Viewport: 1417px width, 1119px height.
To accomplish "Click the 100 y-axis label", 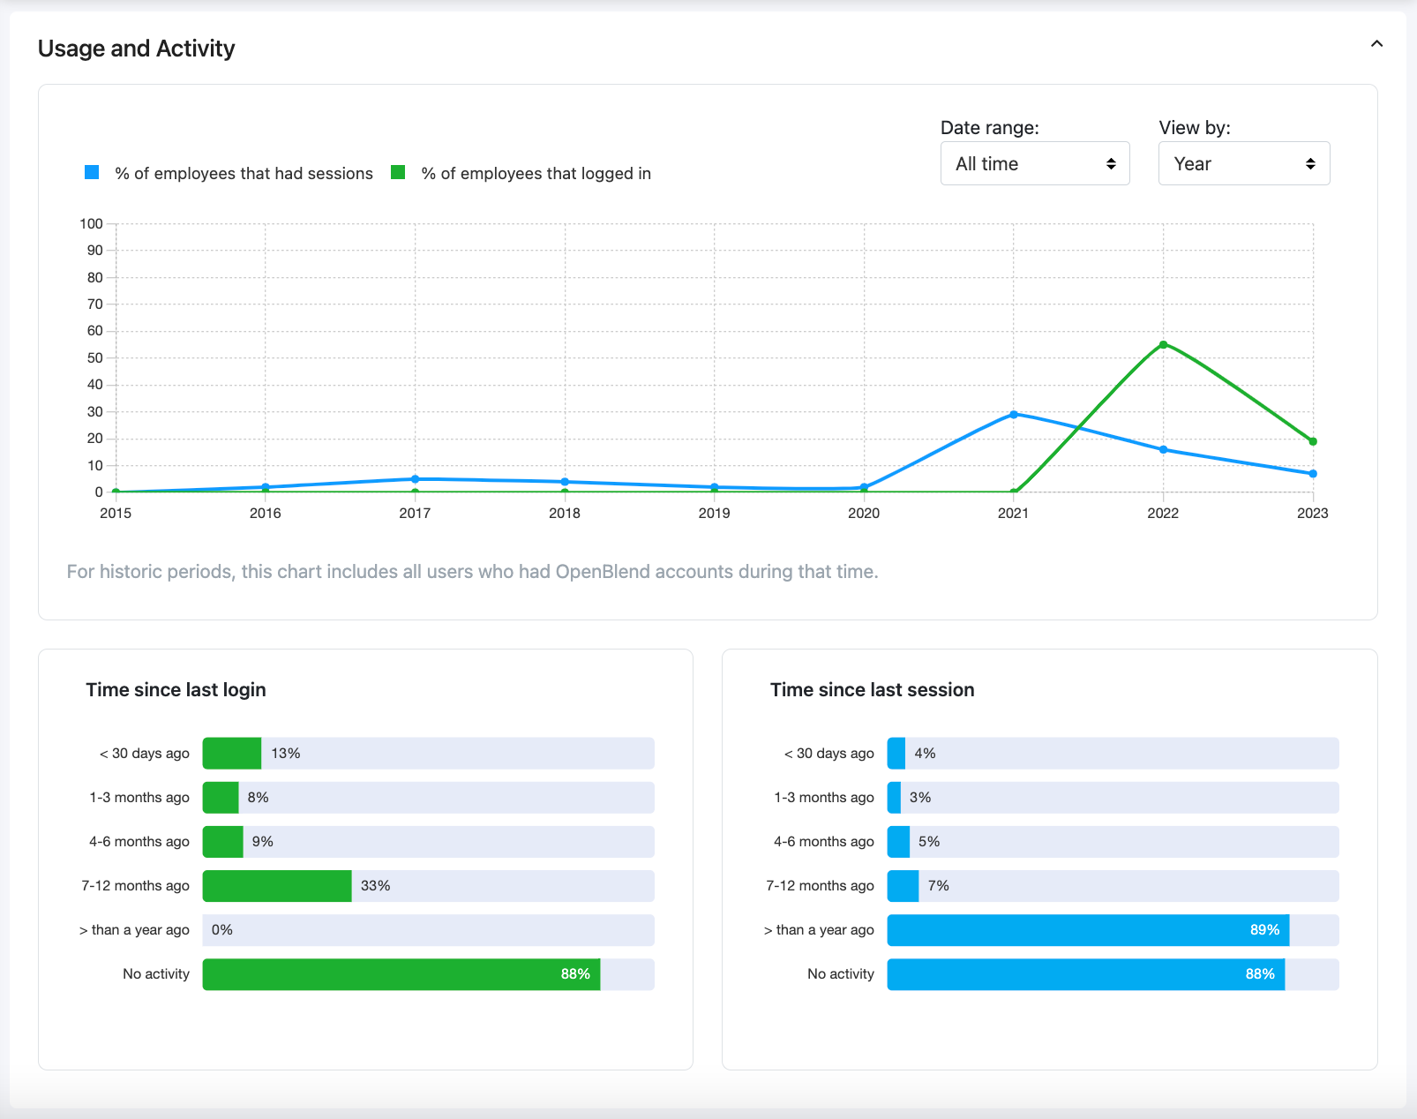I will coord(91,224).
